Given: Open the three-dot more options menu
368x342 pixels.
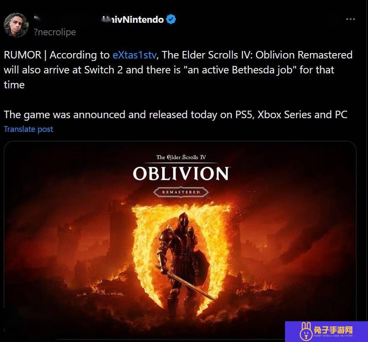Looking at the screenshot, I should (351, 19).
